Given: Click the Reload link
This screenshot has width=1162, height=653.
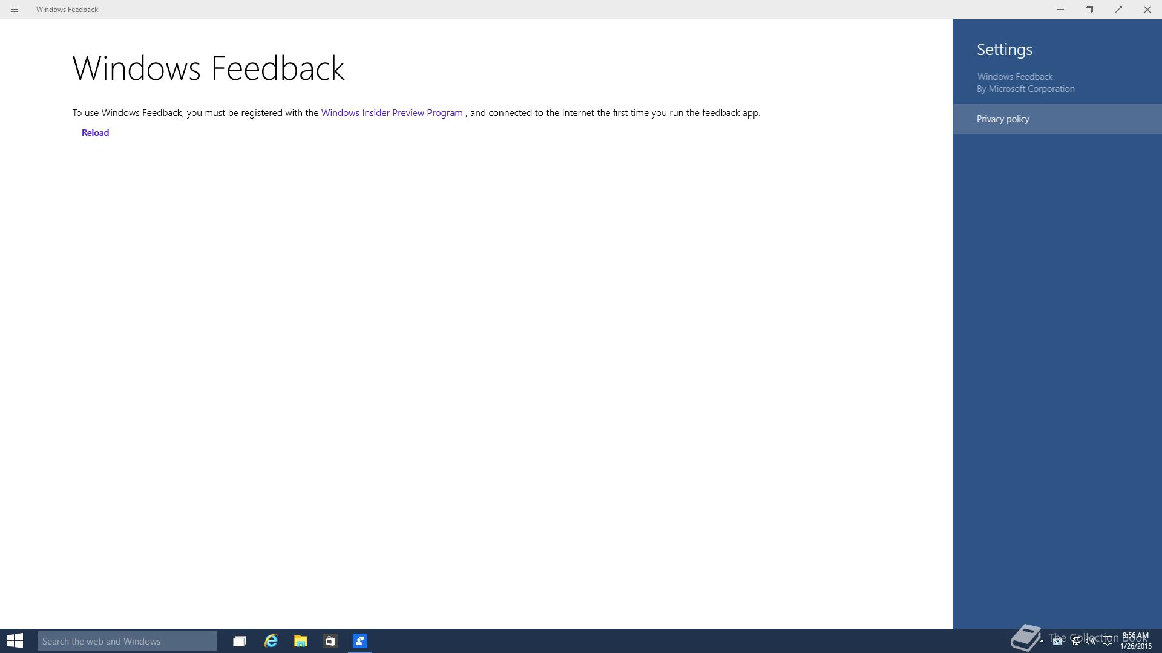Looking at the screenshot, I should pyautogui.click(x=95, y=133).
